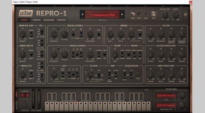Toggle the Sequencer 1+2 pattern switch
The width and height of the screenshot is (205, 113).
click(x=131, y=75)
